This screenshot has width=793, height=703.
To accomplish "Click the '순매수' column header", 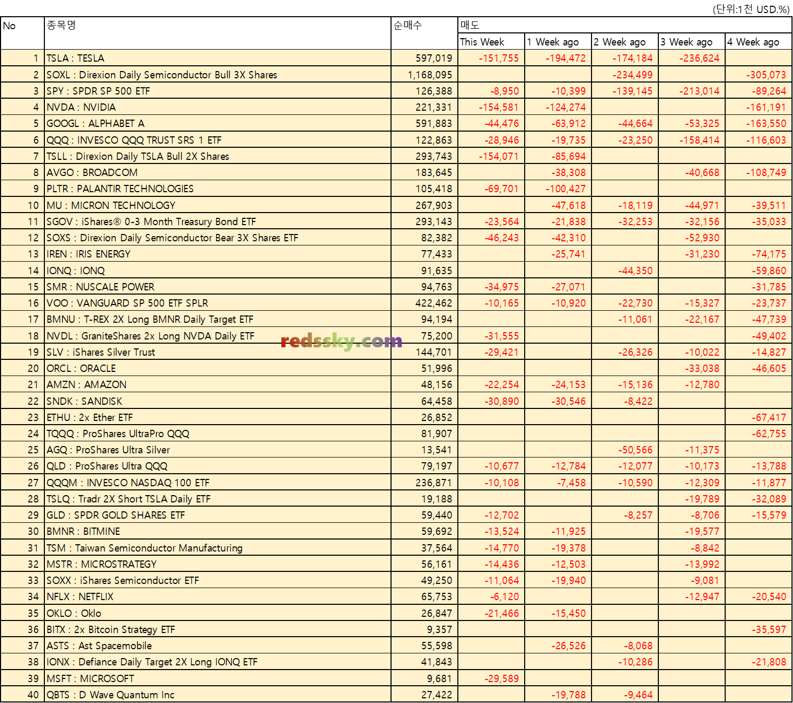I will click(x=424, y=33).
